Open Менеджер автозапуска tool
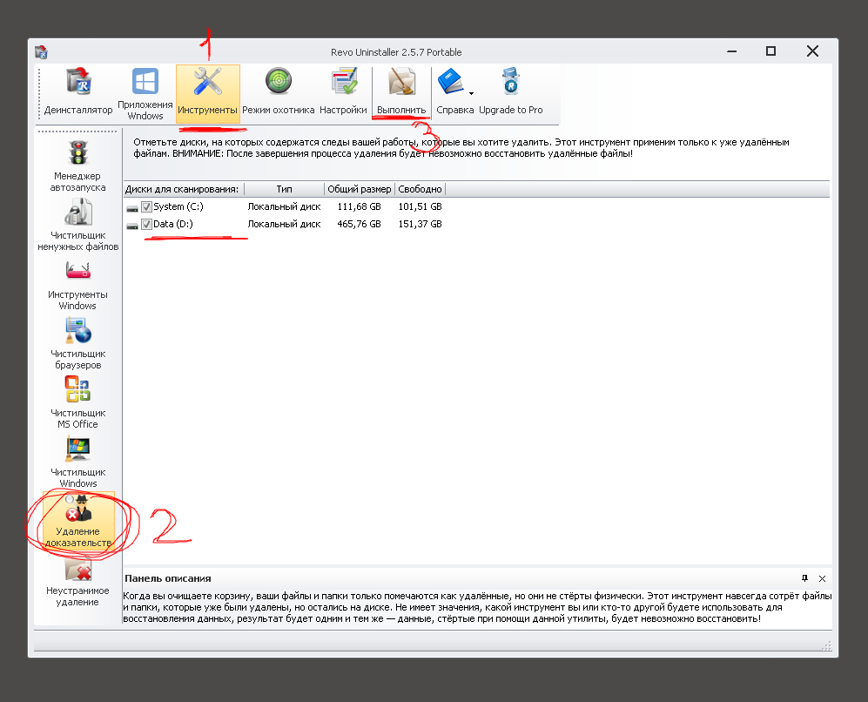 pos(77,165)
